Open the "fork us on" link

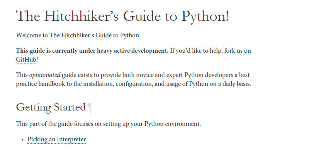pos(238,51)
